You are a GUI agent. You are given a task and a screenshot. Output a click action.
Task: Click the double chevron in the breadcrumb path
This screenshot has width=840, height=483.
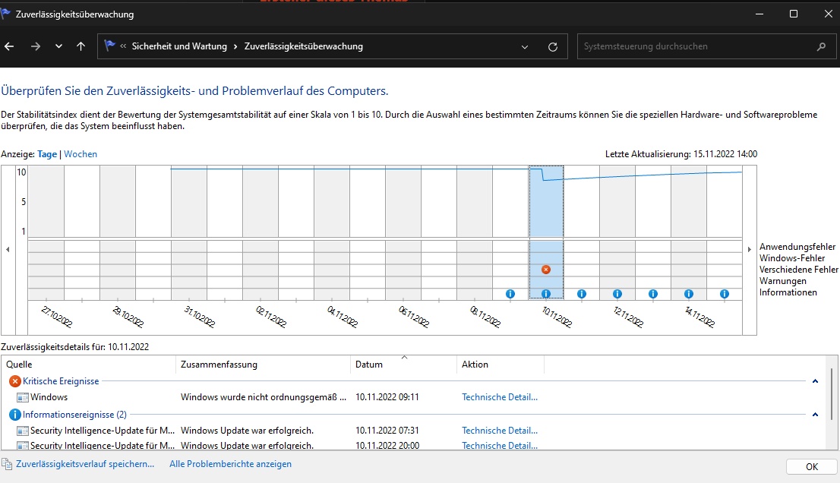tap(123, 46)
